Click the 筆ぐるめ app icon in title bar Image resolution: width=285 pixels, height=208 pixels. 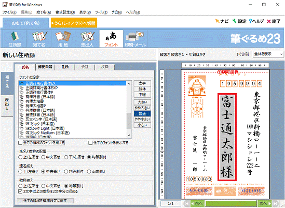coord(5,5)
